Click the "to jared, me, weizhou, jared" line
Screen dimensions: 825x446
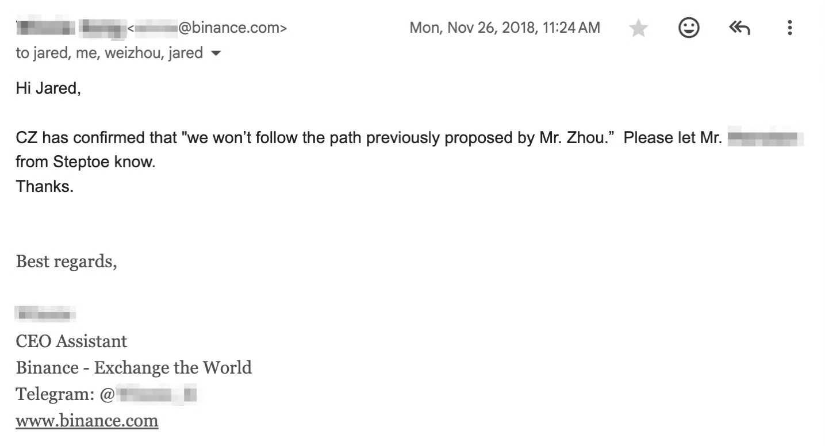[x=109, y=53]
